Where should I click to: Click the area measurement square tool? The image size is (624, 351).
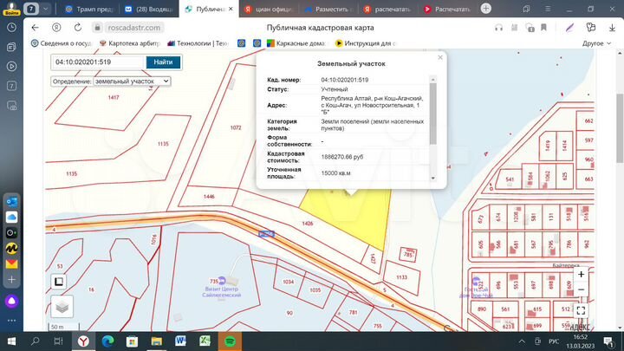59,282
